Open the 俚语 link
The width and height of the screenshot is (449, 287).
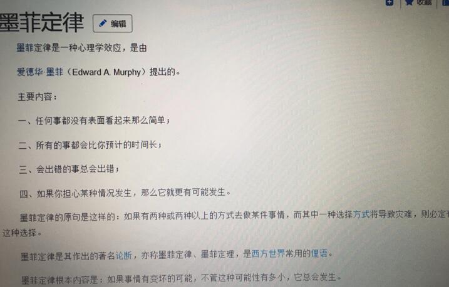(x=319, y=253)
